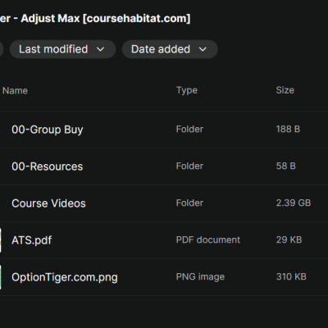Open the Date added filter dropdown

[x=170, y=49]
